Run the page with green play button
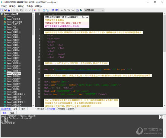Viewport: 166px width, 138px height. pyautogui.click(x=81, y=10)
